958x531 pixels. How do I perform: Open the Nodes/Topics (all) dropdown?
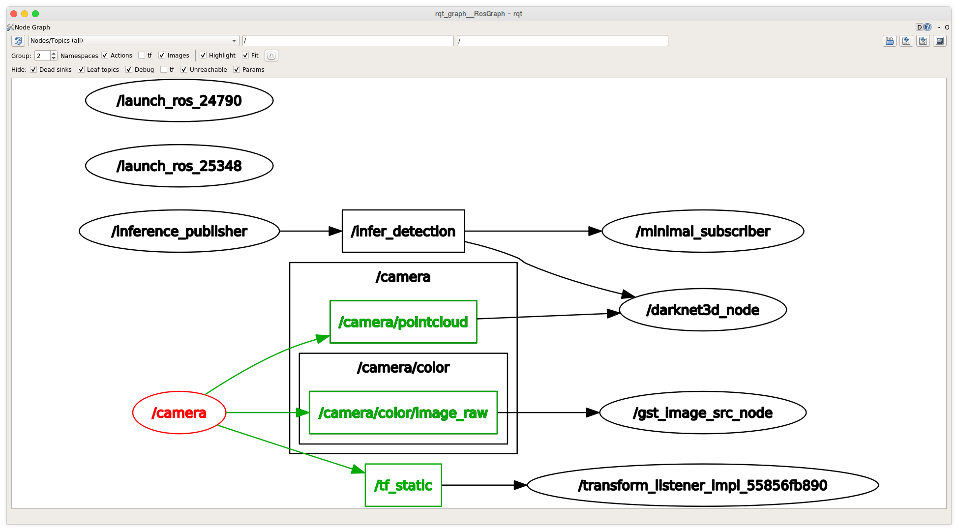(x=134, y=41)
